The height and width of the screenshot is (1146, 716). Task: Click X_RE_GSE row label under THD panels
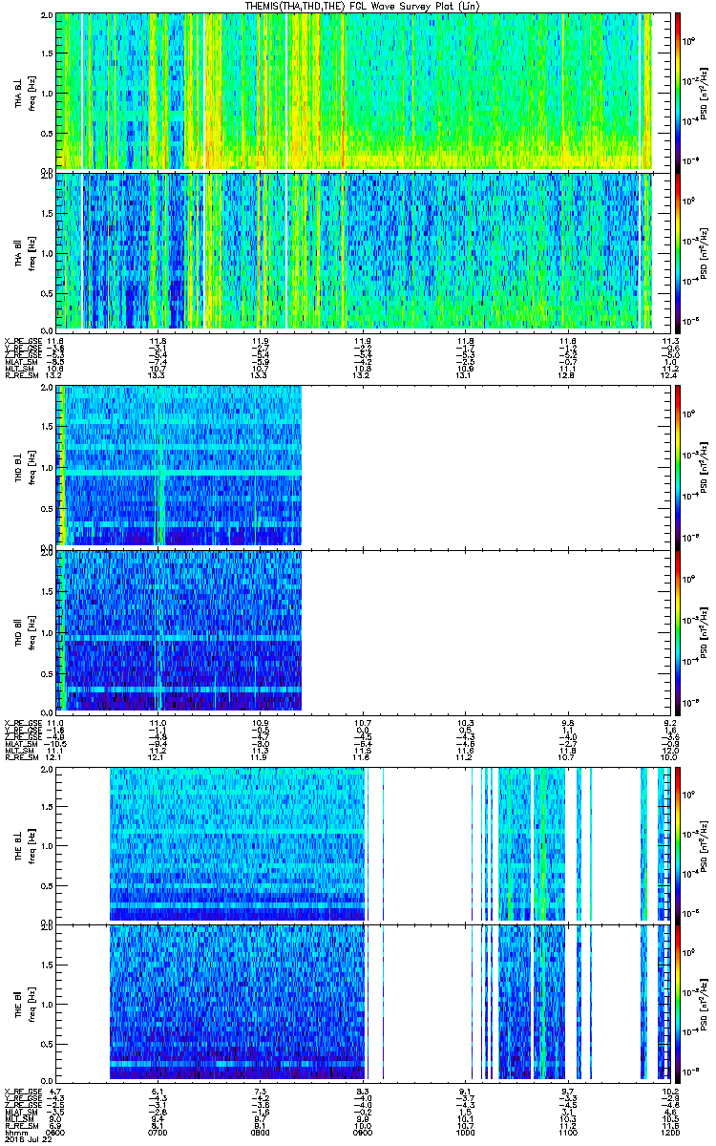click(22, 721)
